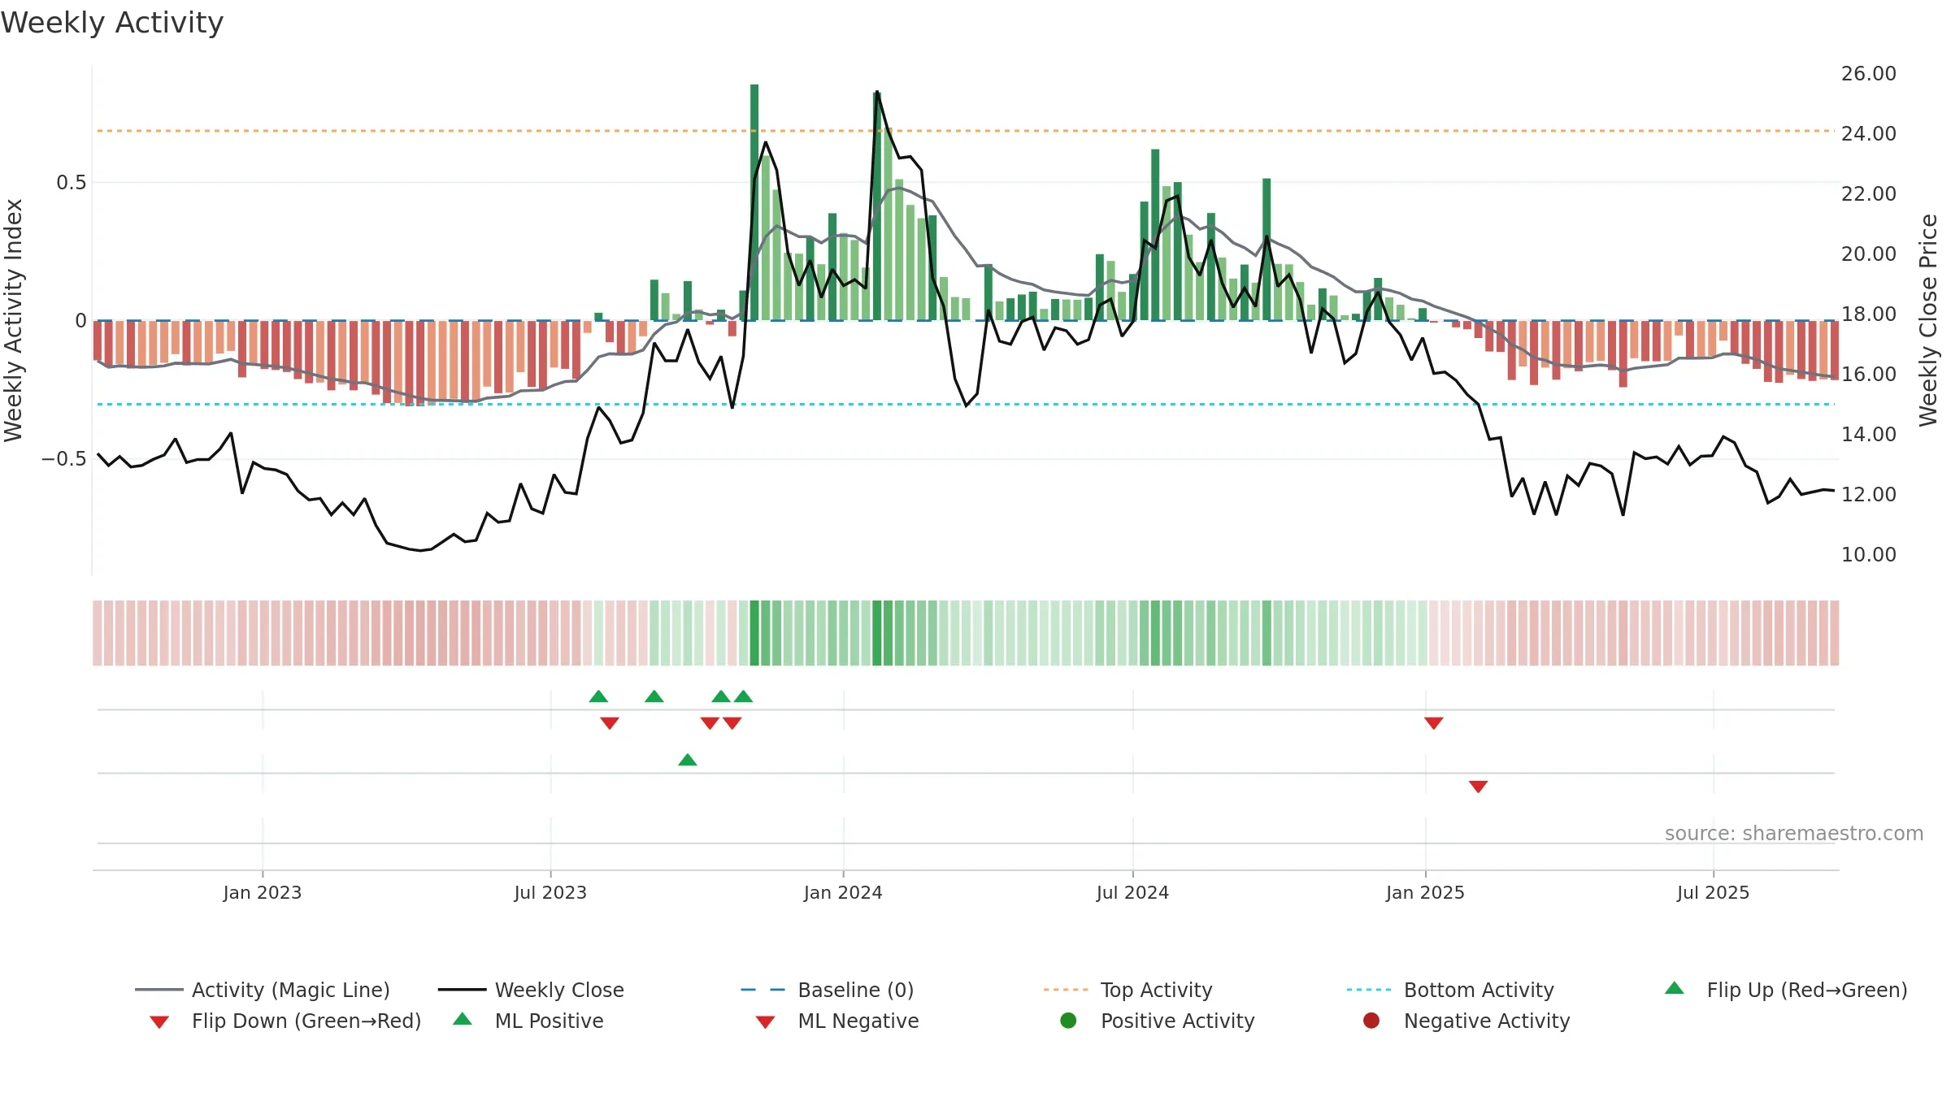Viewport: 1951px width, 1097px height.
Task: Click the source: sharemaestro.com text
Action: coord(1794,833)
